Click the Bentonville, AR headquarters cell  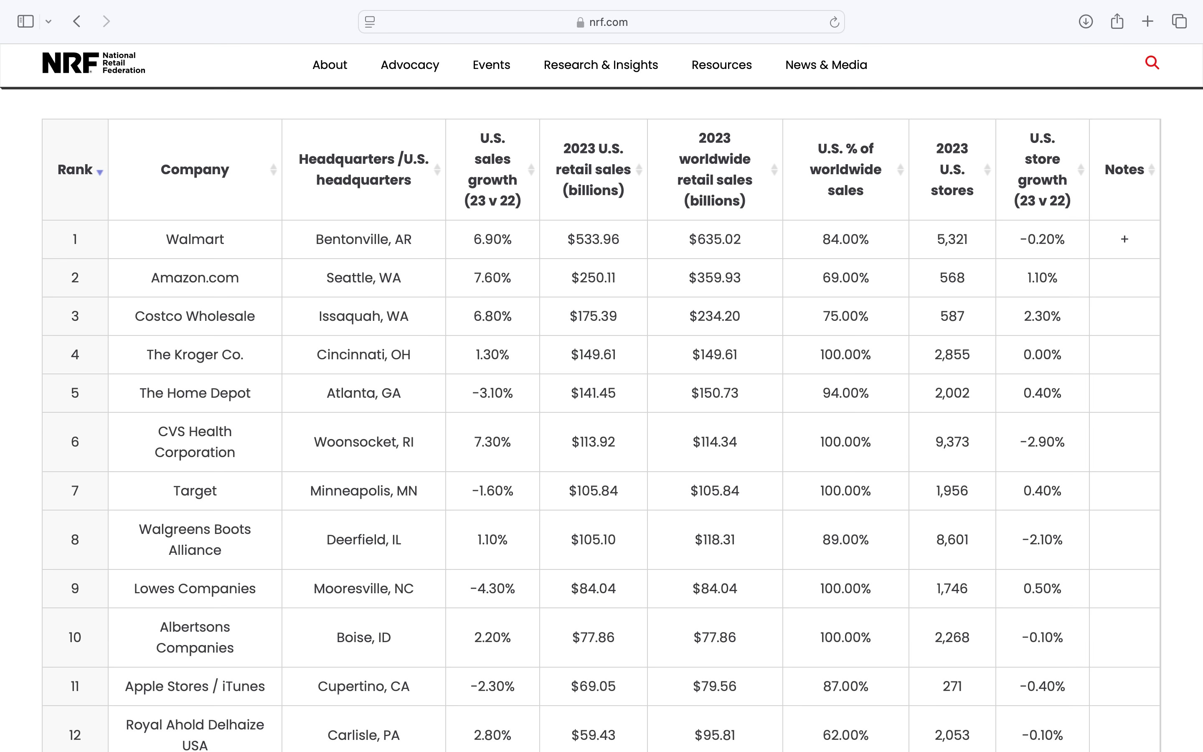tap(363, 239)
